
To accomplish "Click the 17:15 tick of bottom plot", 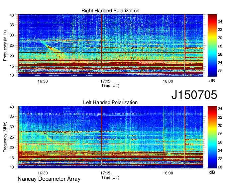I will point(105,173).
